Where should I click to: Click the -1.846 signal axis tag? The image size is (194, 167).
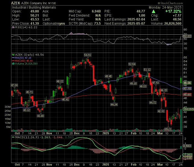tap(187, 158)
